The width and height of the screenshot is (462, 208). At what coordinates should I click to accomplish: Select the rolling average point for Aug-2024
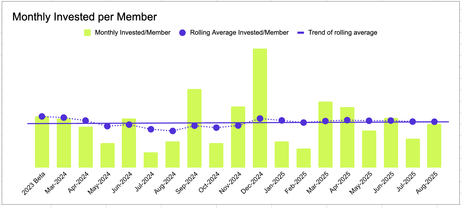pyautogui.click(x=173, y=131)
